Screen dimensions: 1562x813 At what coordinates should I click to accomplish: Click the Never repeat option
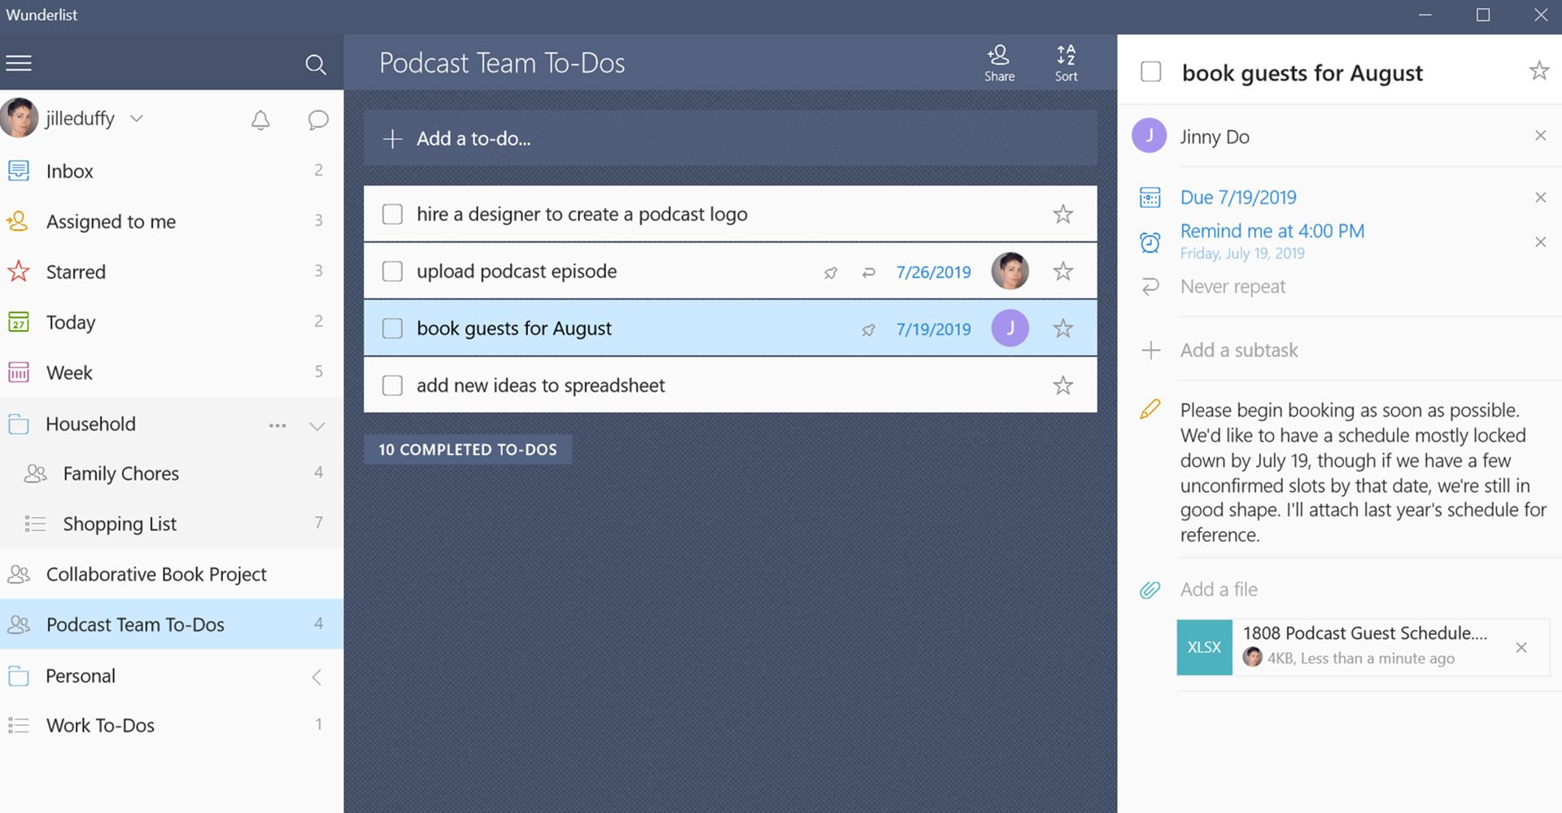click(1233, 286)
